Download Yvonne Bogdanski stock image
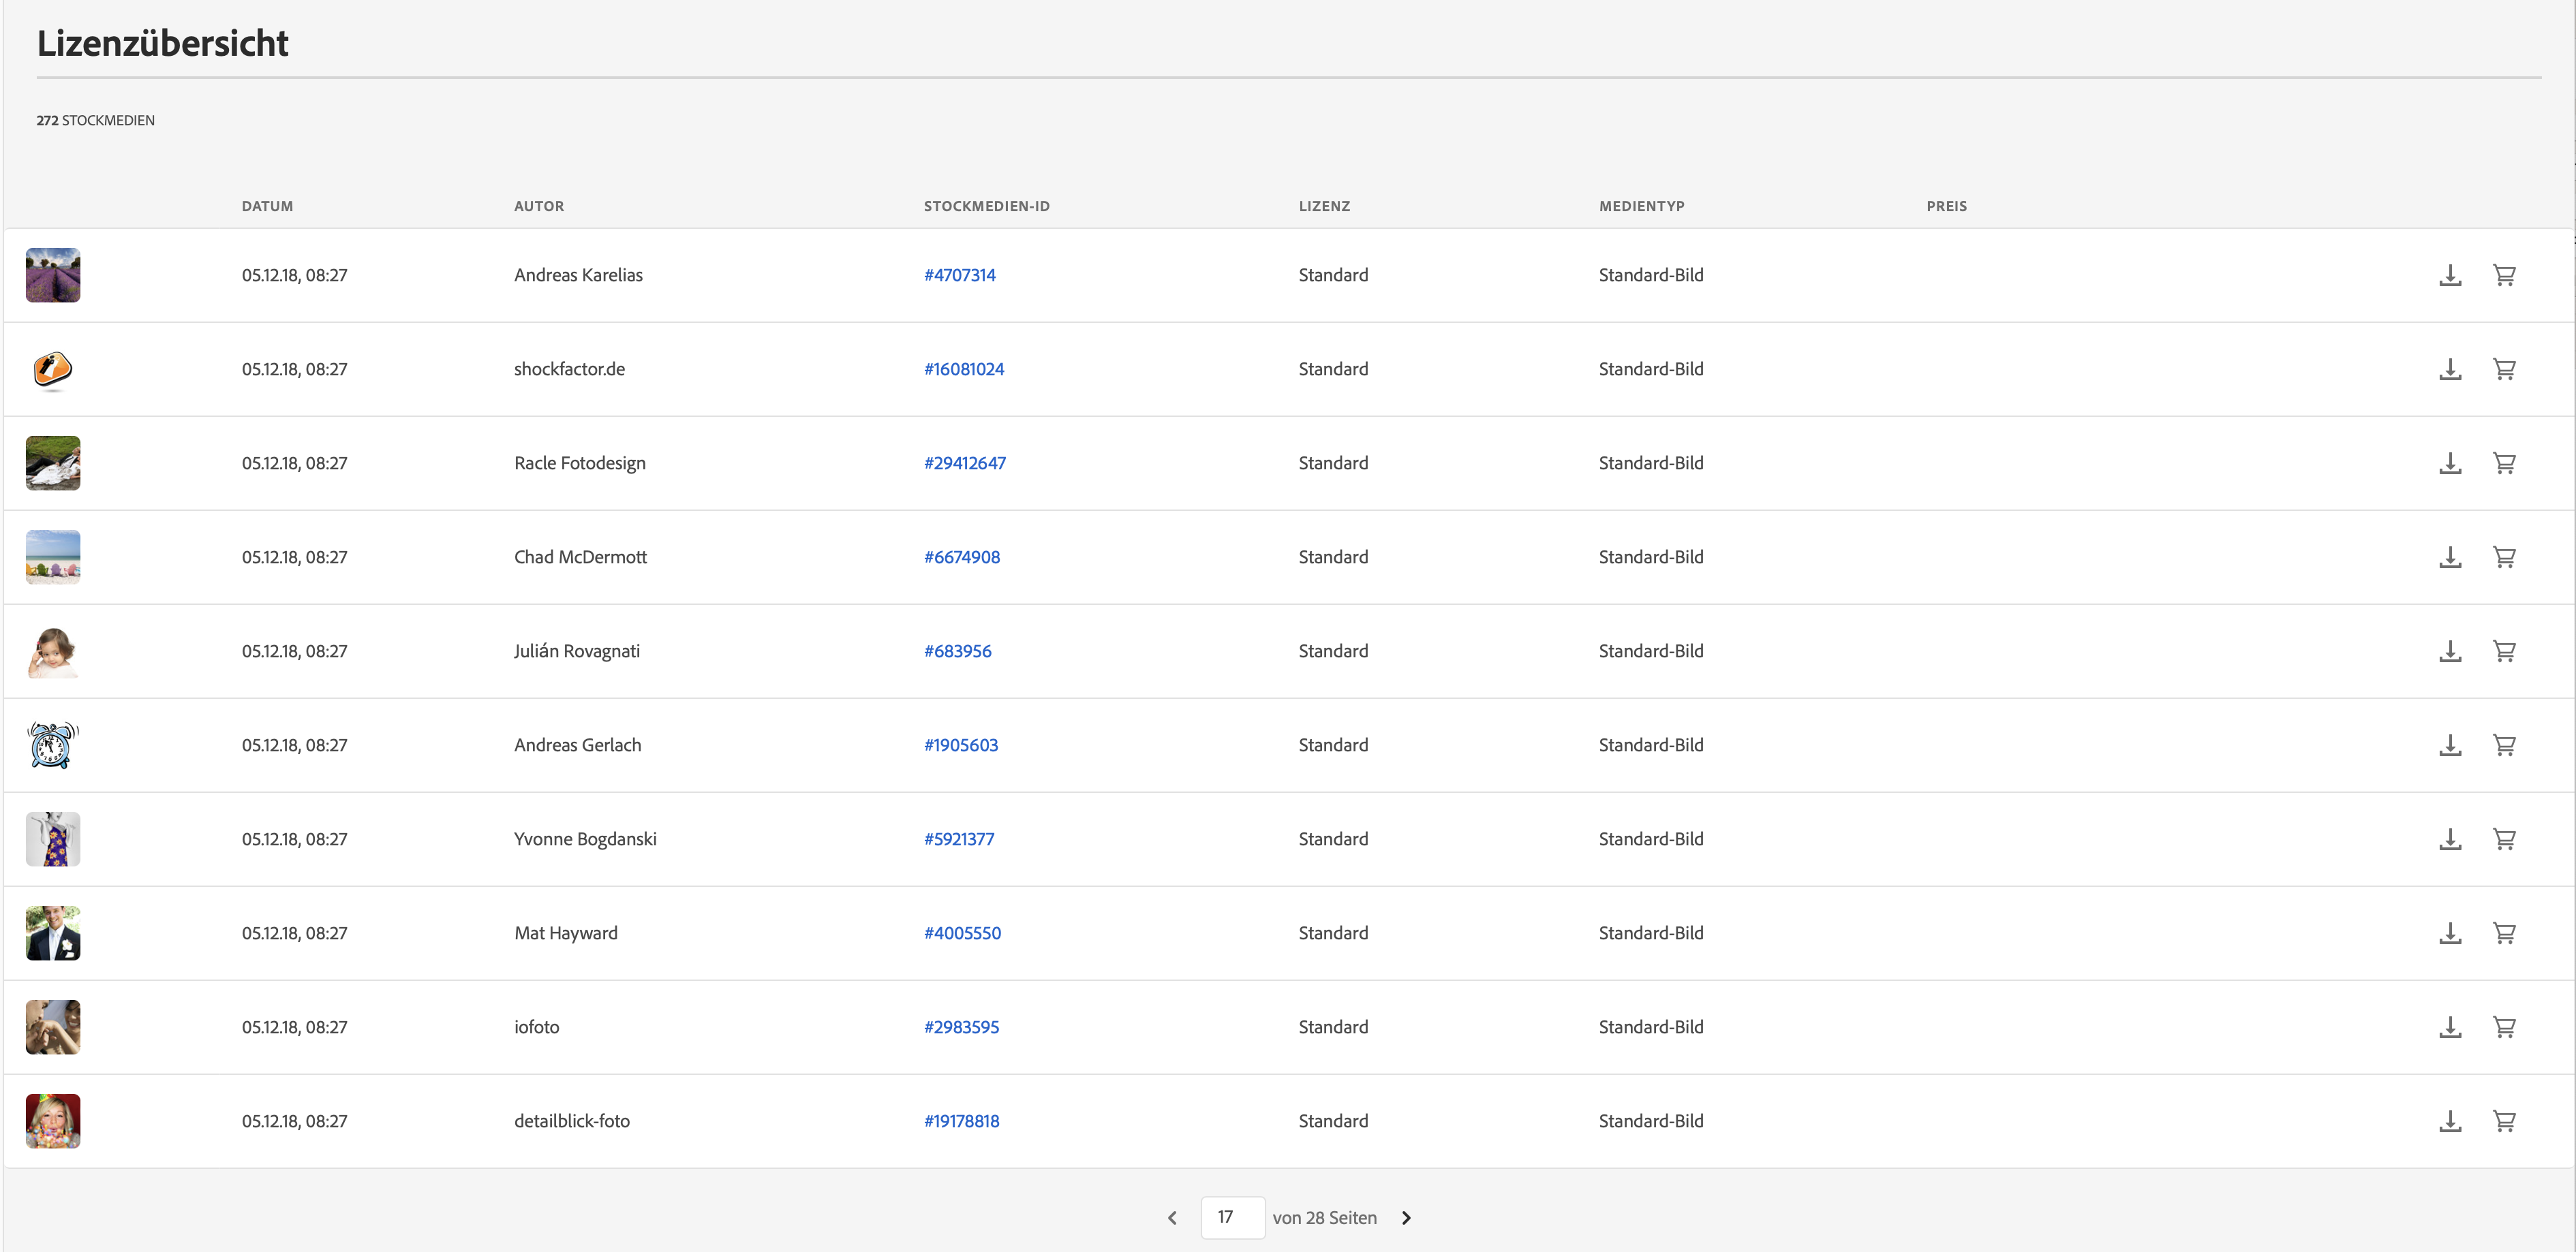Image resolution: width=2576 pixels, height=1252 pixels. 2449,839
